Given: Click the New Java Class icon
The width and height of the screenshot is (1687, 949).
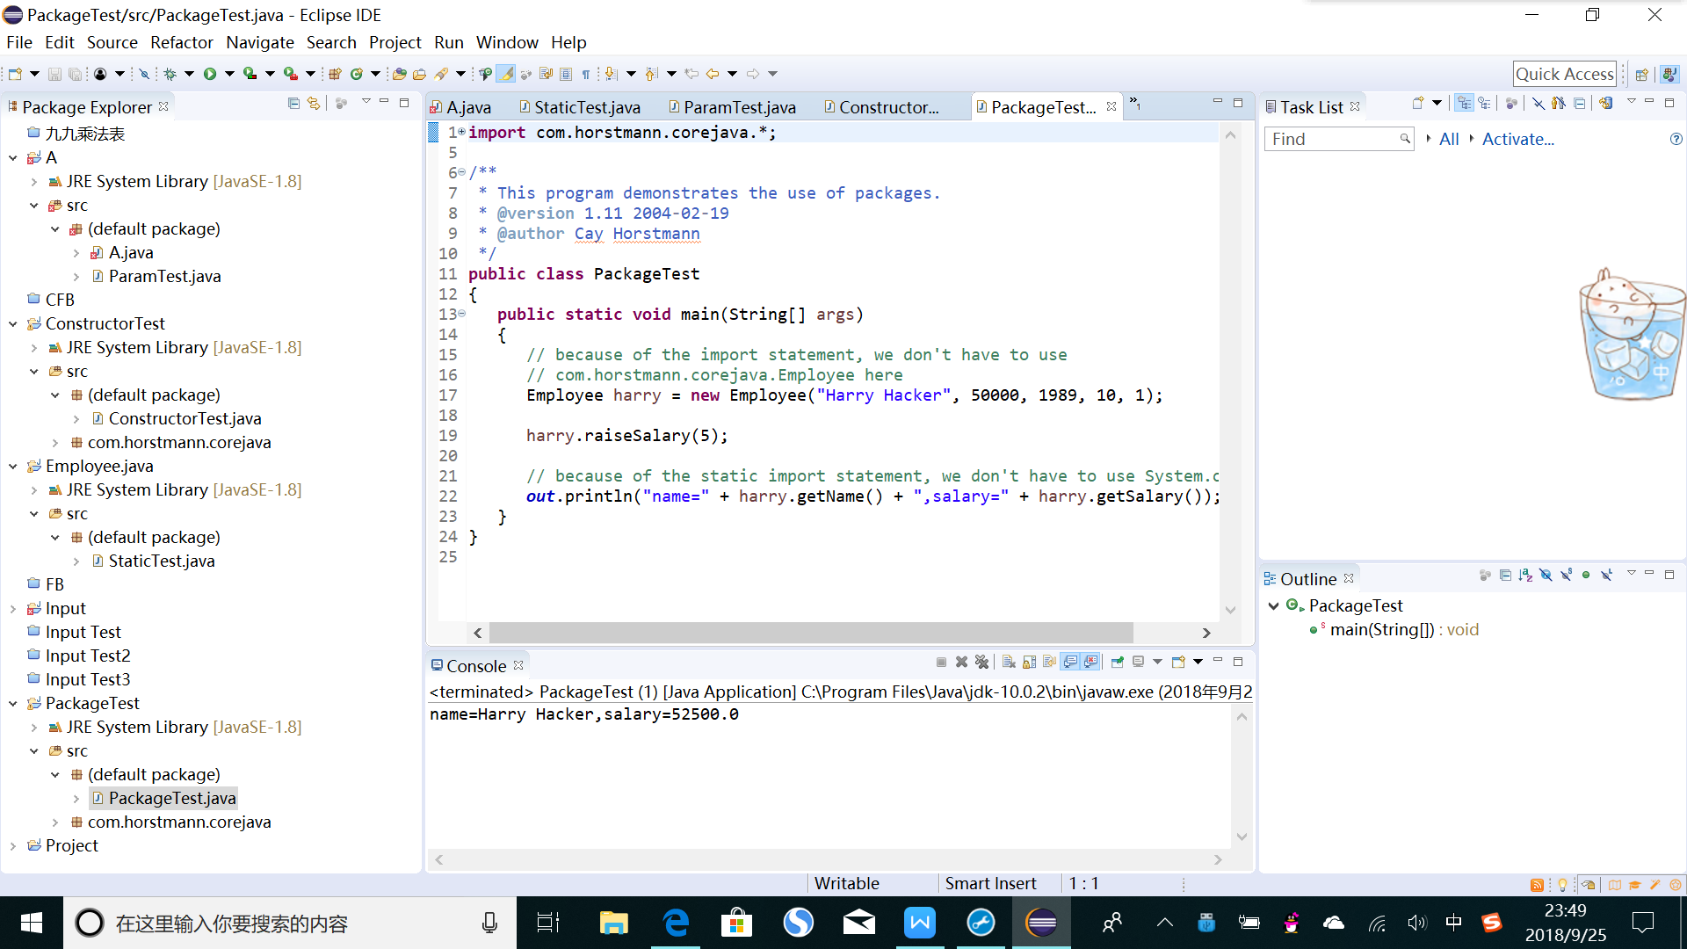Looking at the screenshot, I should pos(356,74).
